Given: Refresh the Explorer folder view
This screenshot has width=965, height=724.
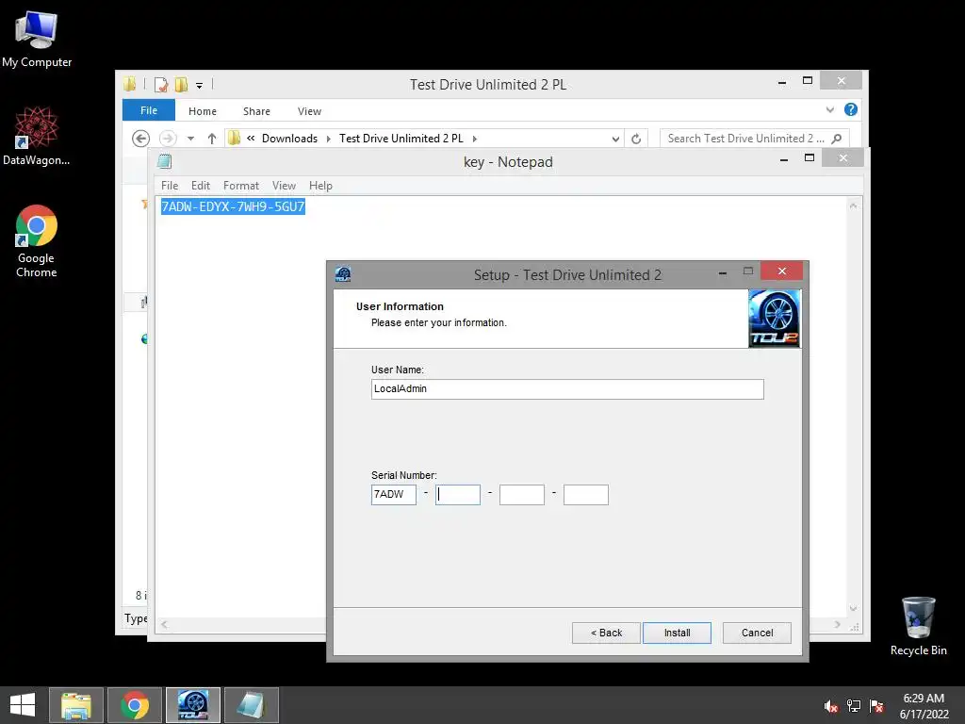Looking at the screenshot, I should tap(636, 139).
